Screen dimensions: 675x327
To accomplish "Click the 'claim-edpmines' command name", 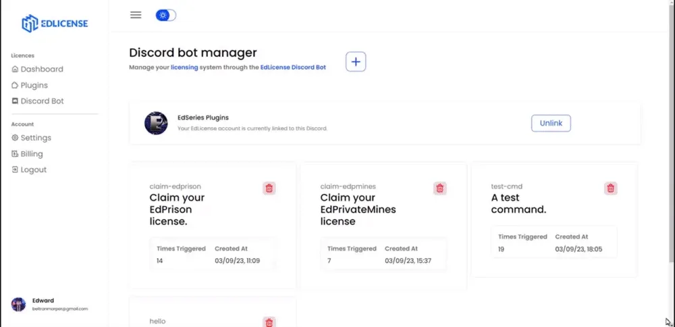I will 348,186.
